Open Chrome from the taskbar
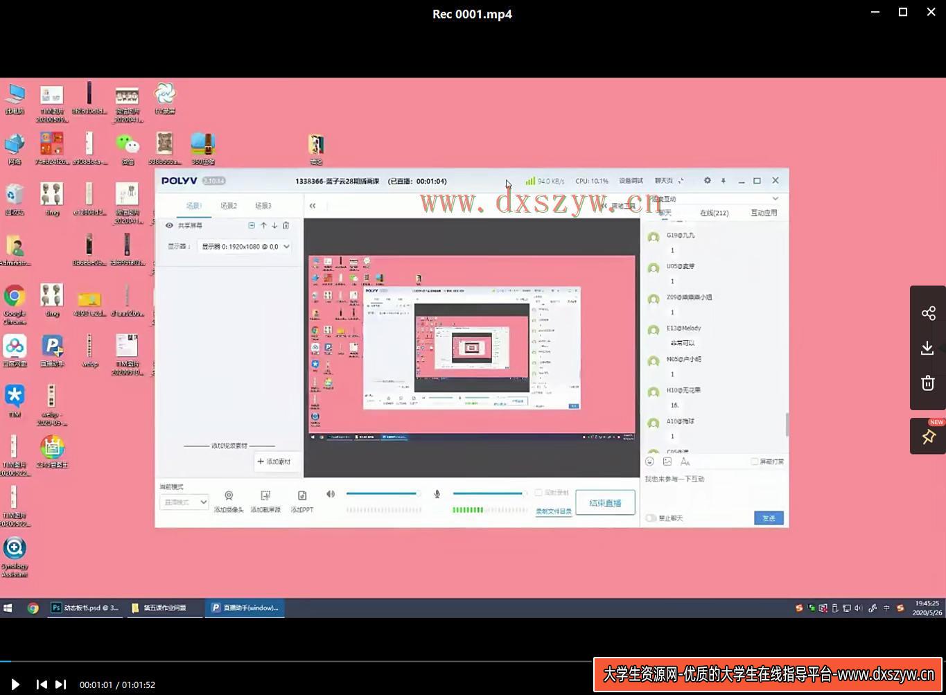The height and width of the screenshot is (695, 946). (x=33, y=608)
